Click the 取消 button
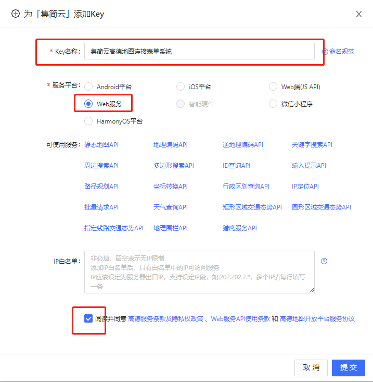The height and width of the screenshot is (382, 373). (x=311, y=367)
